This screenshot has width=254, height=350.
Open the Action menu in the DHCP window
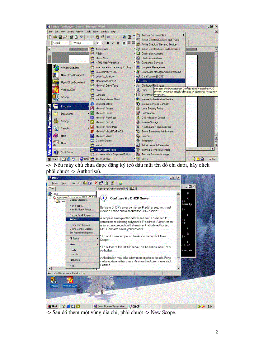click(x=55, y=183)
